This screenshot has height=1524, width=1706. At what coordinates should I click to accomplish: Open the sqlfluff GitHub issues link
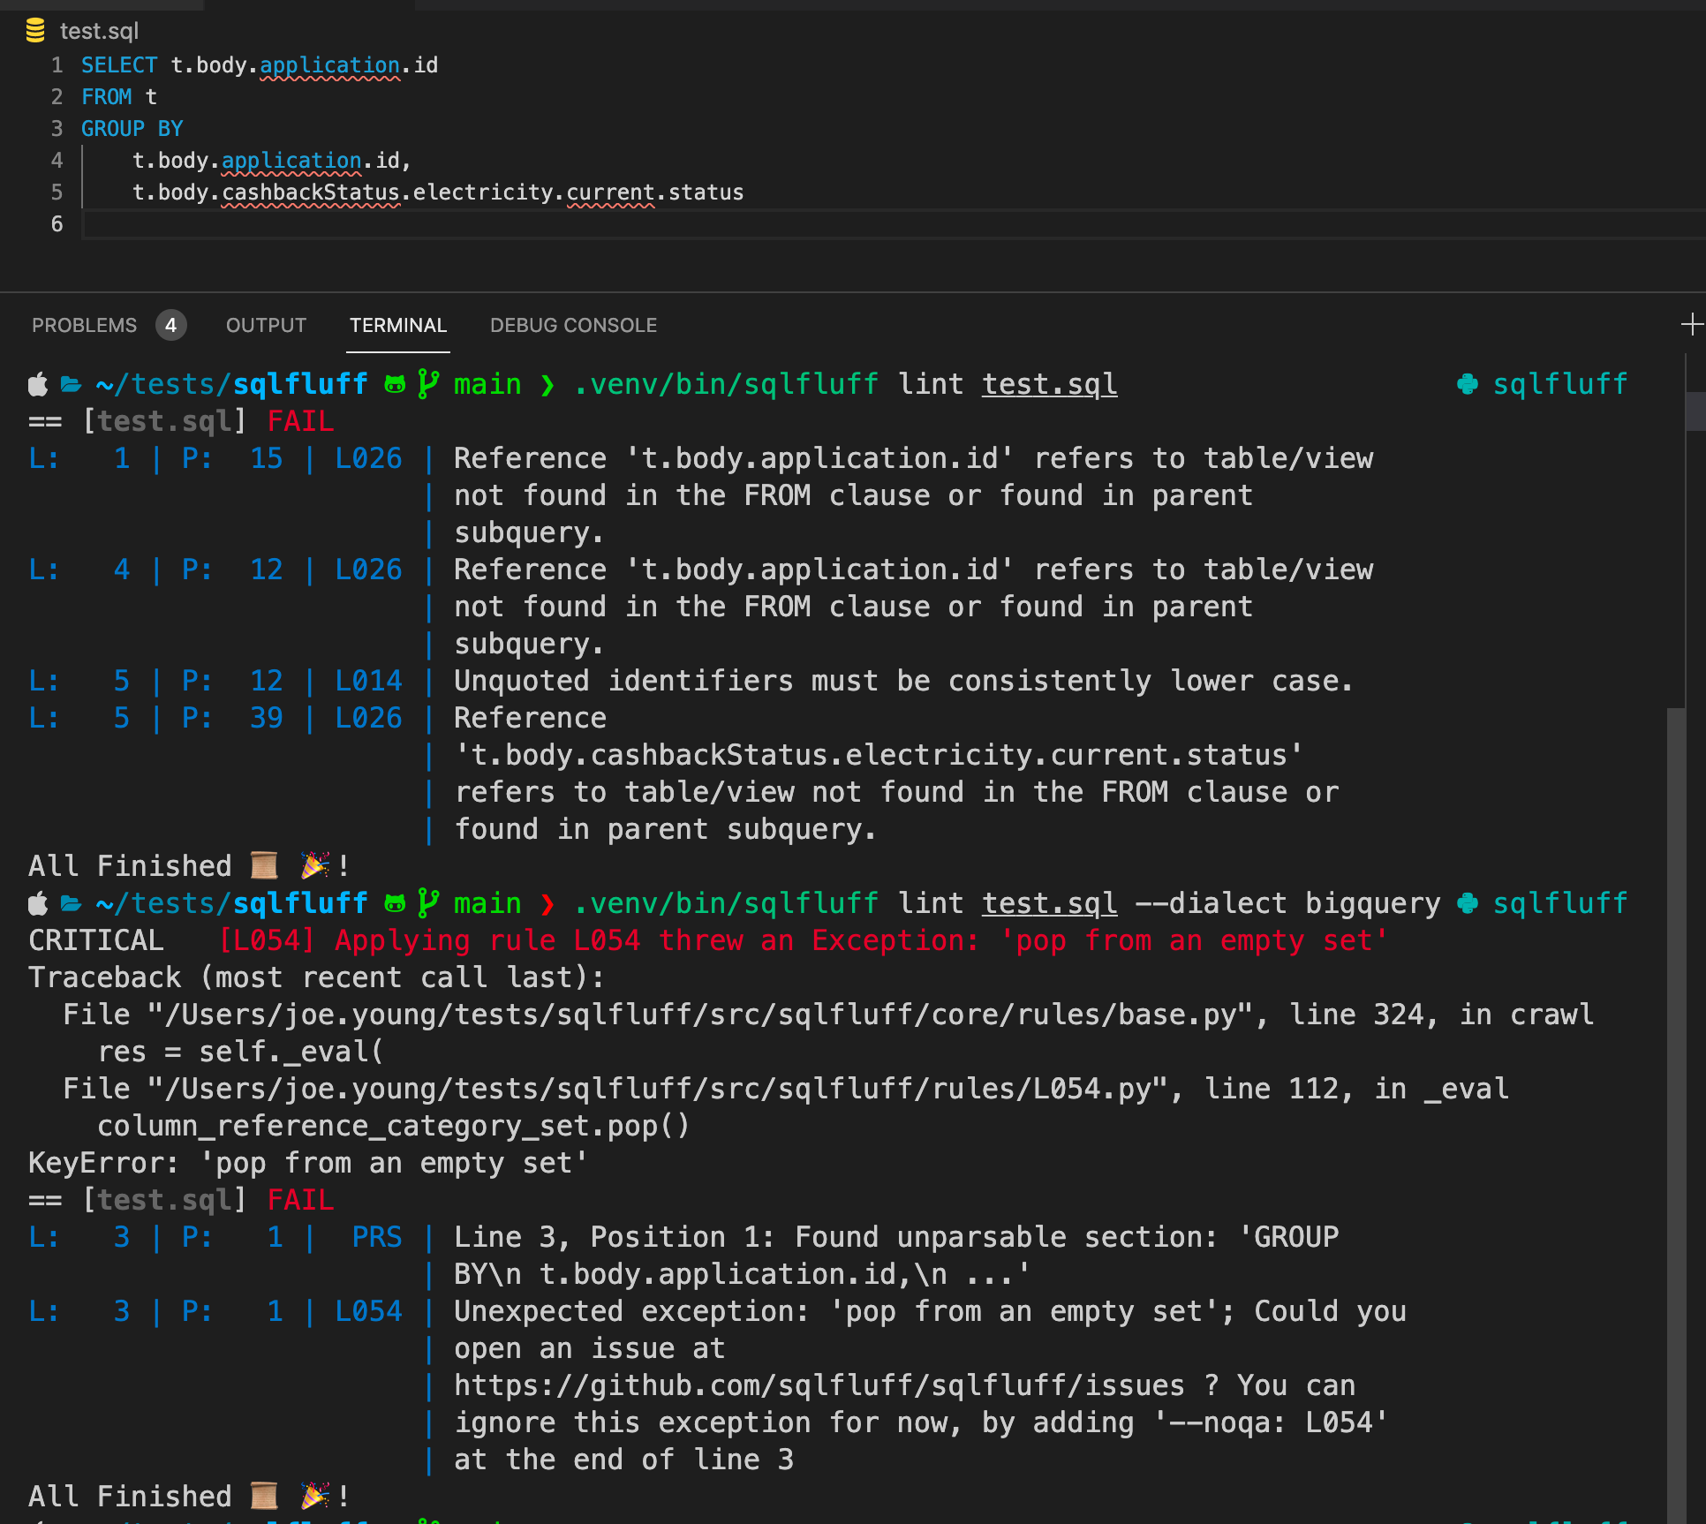pyautogui.click(x=817, y=1385)
